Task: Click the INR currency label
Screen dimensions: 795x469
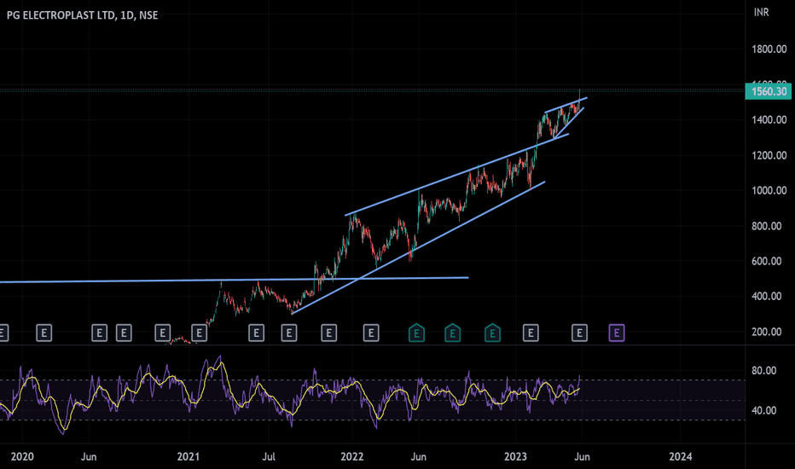Action: pyautogui.click(x=761, y=12)
